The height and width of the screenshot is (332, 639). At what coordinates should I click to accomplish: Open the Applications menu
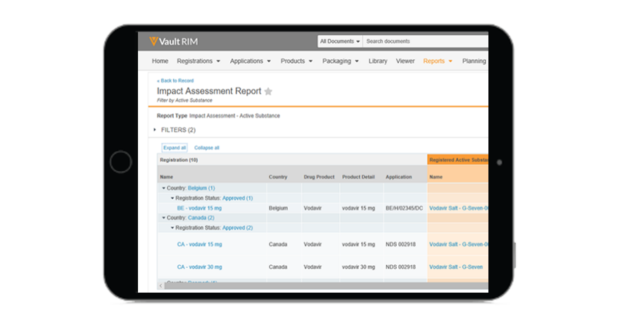[251, 61]
